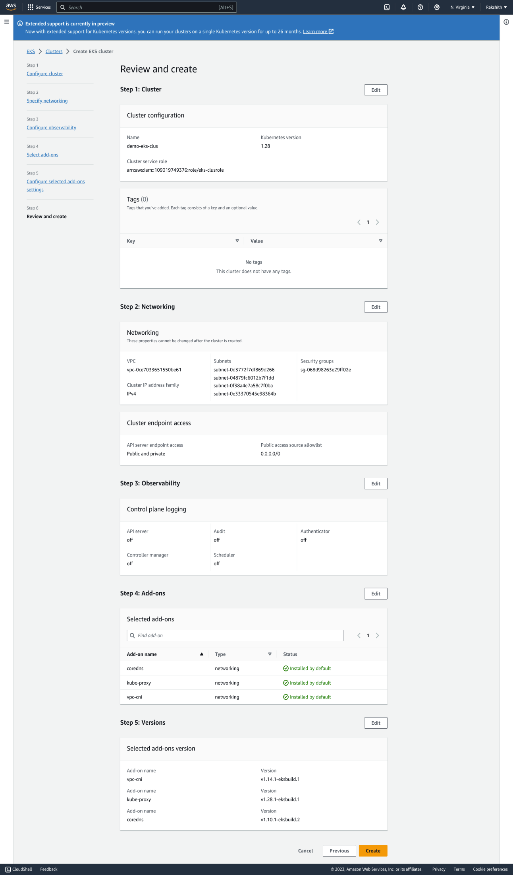The width and height of the screenshot is (513, 875).
Task: Open CloudShell from the top bar icon
Action: click(x=387, y=7)
